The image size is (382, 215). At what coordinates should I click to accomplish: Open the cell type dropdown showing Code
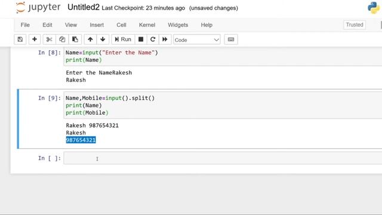tap(196, 40)
